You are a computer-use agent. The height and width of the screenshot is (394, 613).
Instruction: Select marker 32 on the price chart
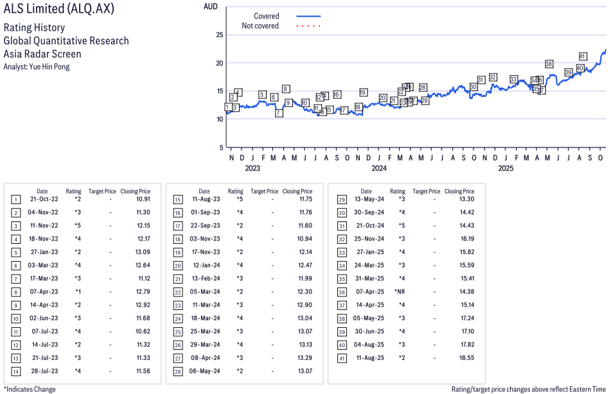click(493, 77)
